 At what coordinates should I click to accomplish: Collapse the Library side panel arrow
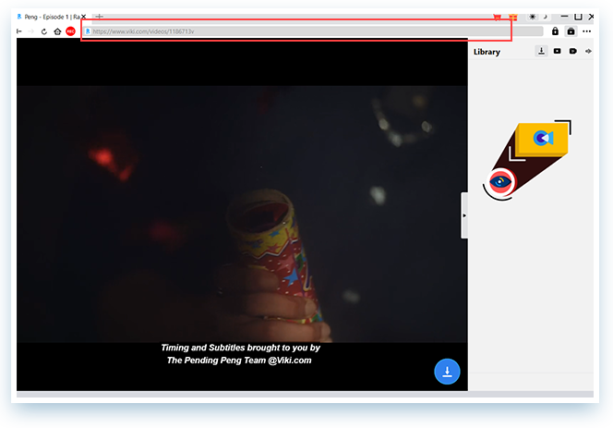464,215
